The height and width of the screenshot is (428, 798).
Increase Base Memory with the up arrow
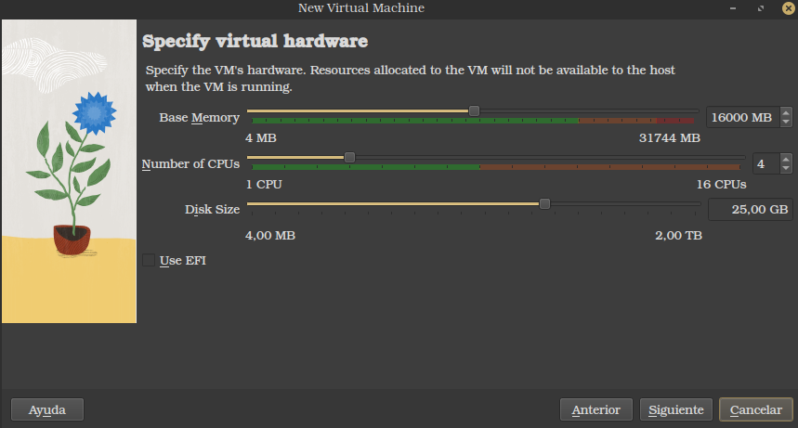pos(786,113)
